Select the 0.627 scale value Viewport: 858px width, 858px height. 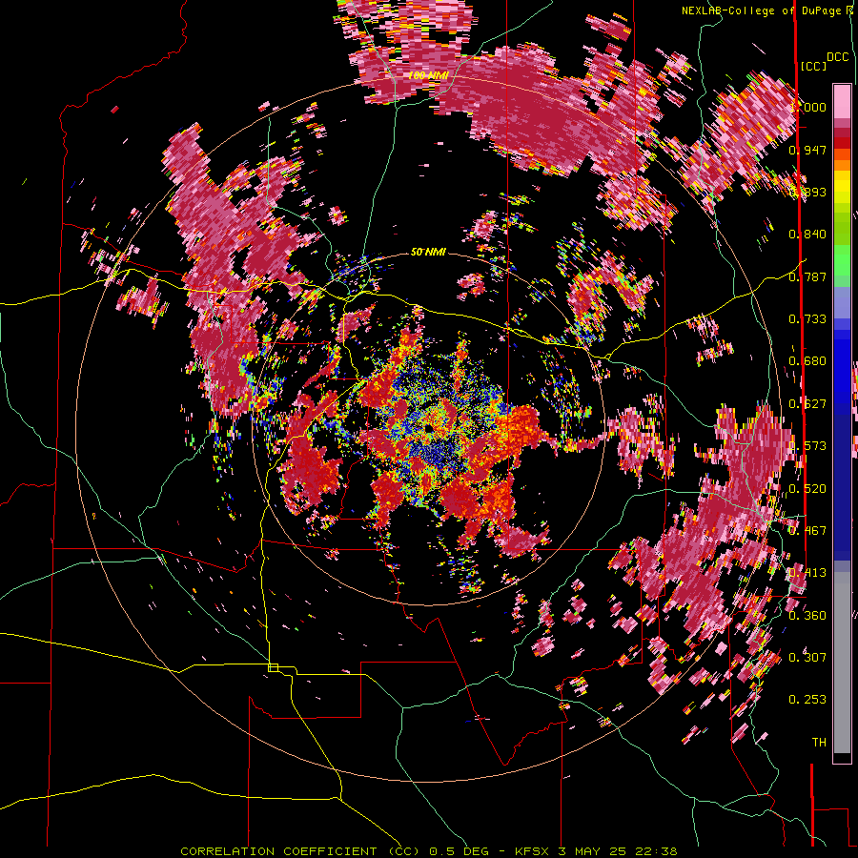coord(807,404)
